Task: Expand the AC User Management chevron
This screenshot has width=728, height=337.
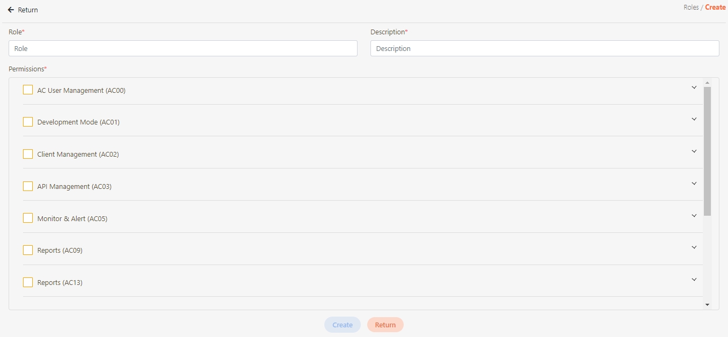Action: point(694,87)
